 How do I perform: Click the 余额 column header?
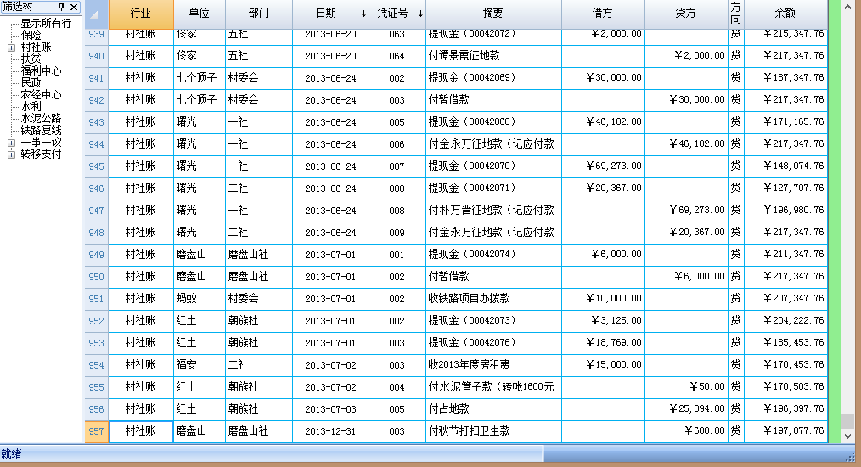coord(785,14)
